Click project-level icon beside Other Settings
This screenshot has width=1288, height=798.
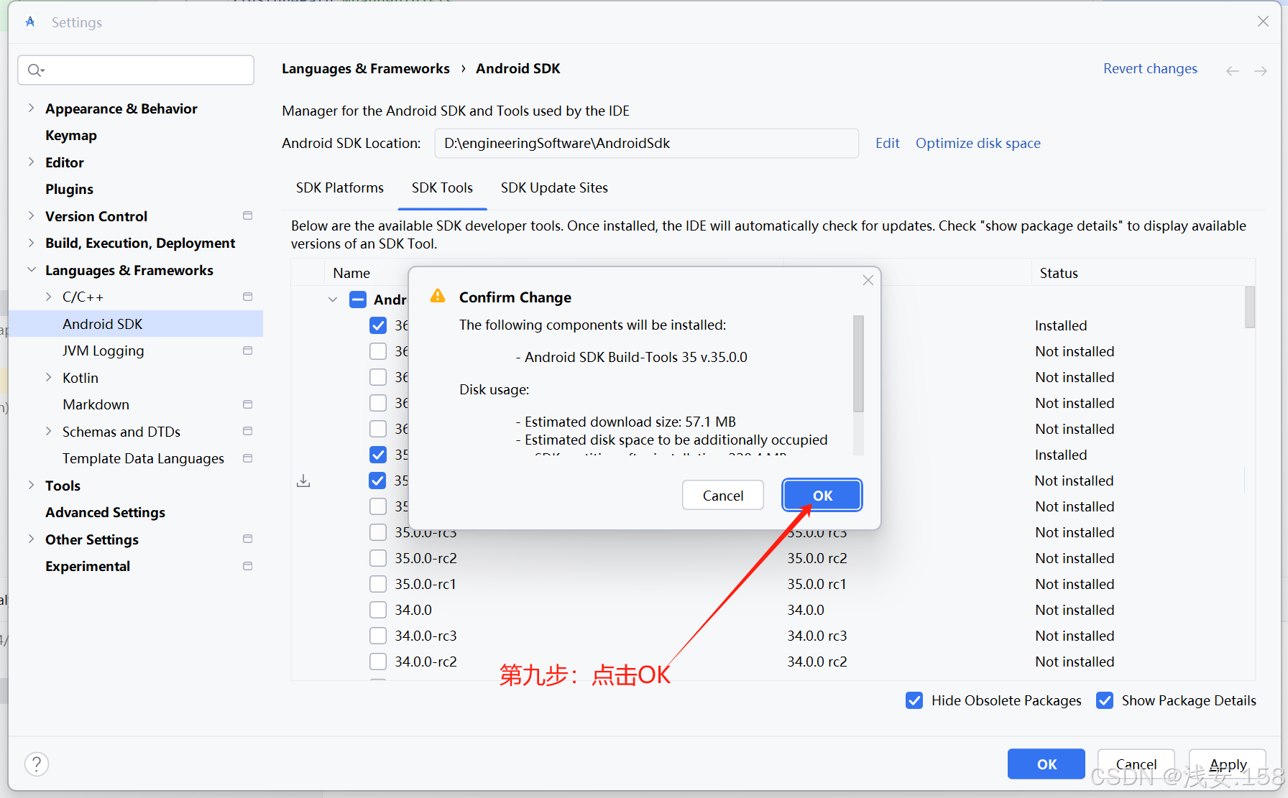coord(248,539)
